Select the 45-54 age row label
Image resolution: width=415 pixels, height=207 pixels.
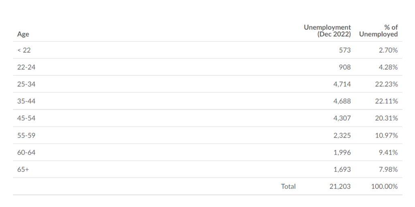coord(26,118)
